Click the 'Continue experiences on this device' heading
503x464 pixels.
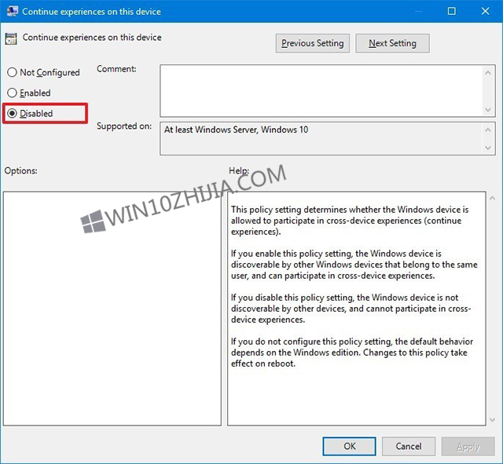click(x=92, y=38)
